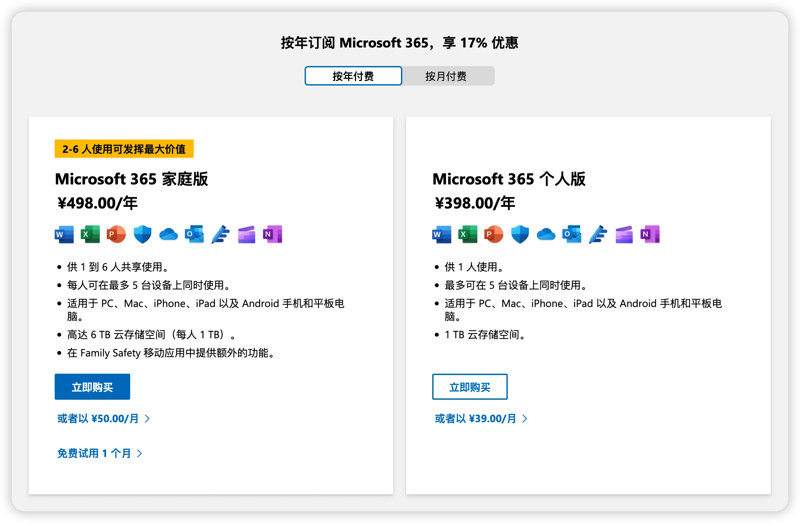Click the Family Safety feature bullet
Viewport: 800px width, 523px height.
[x=171, y=353]
